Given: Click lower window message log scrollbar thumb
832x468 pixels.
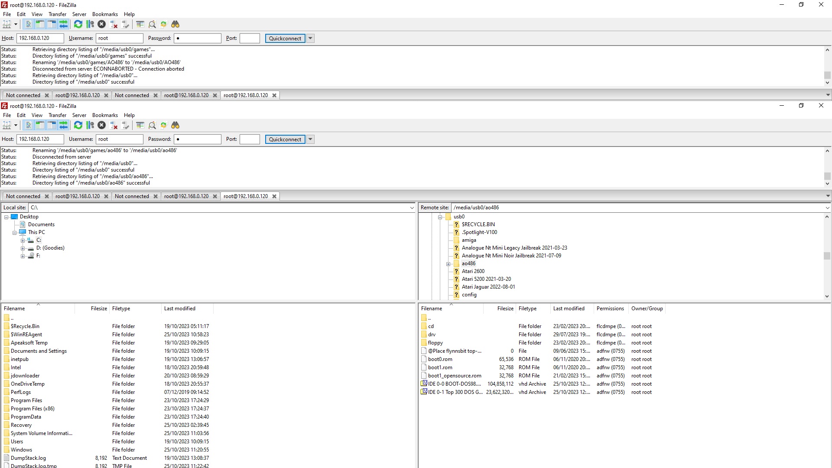Looking at the screenshot, I should (x=827, y=176).
